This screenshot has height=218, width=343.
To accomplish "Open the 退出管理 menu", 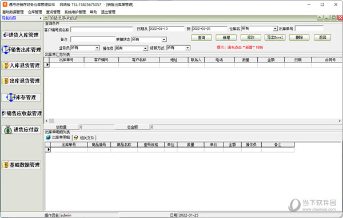I will (108, 12).
